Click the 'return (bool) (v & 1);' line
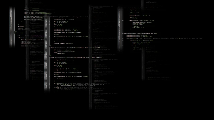214x120 pixels. tap(63, 43)
